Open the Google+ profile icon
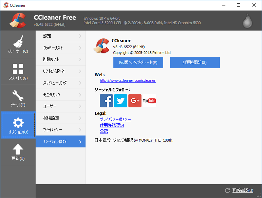Screen dimensions: 262x198 pyautogui.click(x=135, y=100)
